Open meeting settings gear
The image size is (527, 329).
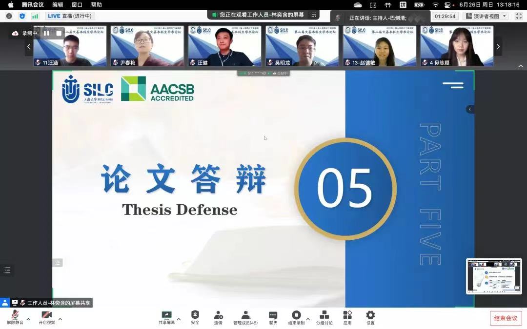(370, 315)
